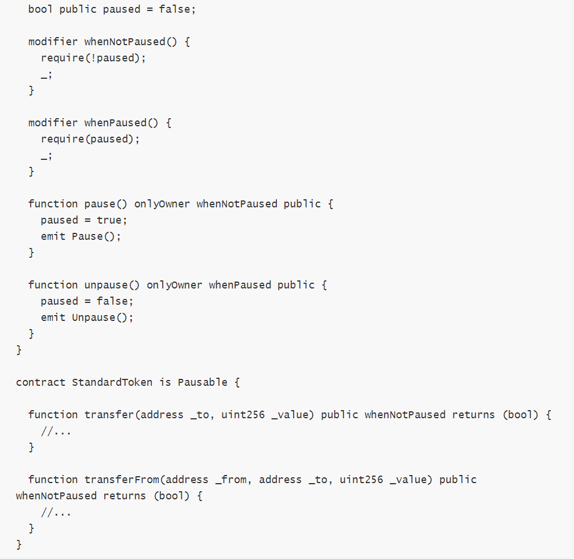
Task: Click the 'whenNotPaused returns (bool) {' wrapped line
Action: click(x=109, y=496)
